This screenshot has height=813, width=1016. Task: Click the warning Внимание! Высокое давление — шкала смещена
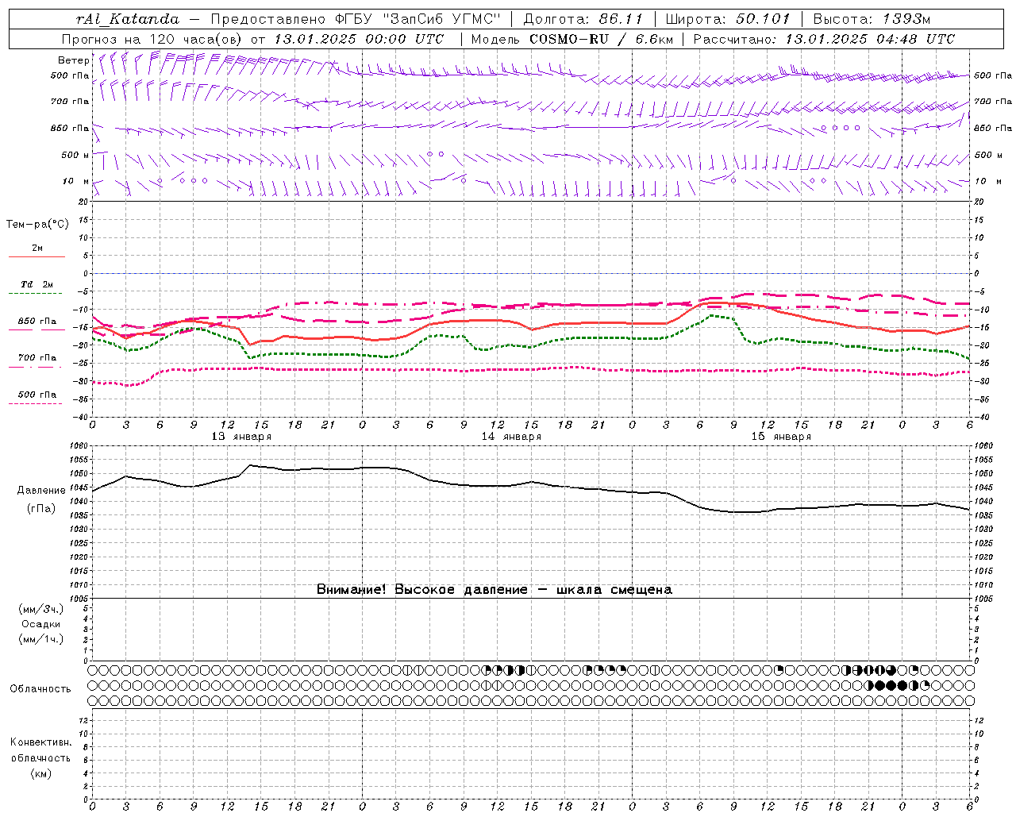point(495,590)
